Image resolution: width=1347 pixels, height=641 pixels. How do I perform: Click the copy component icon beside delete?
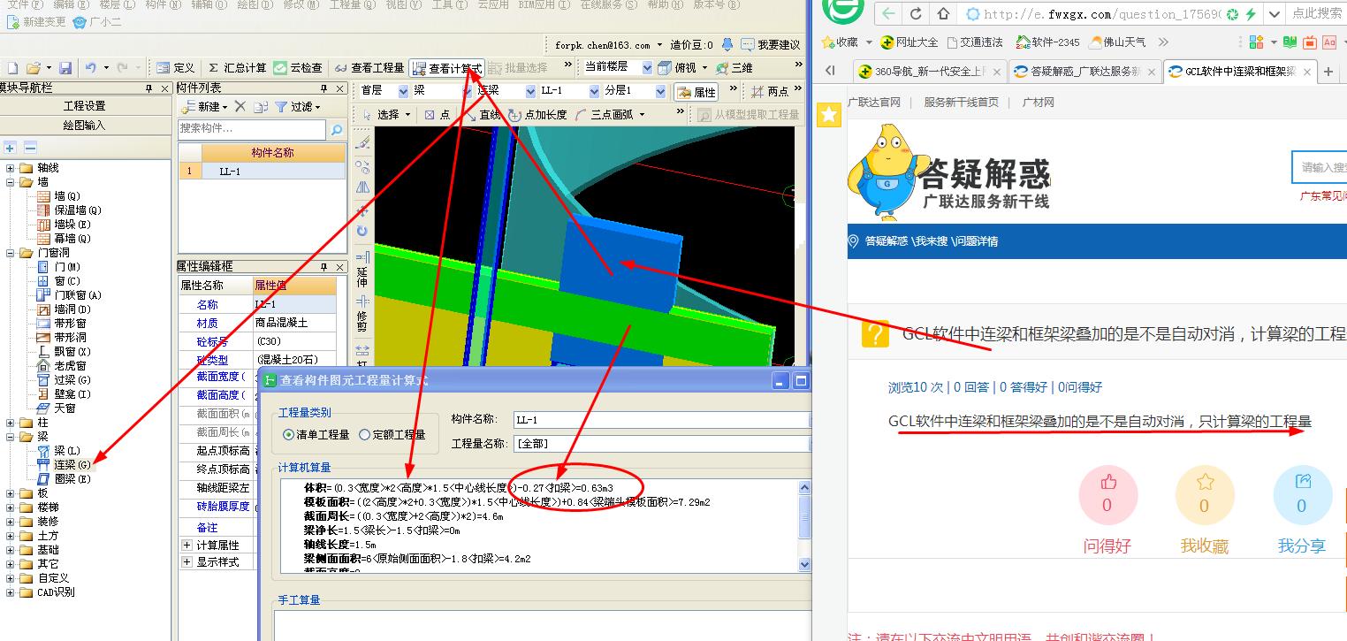pyautogui.click(x=261, y=107)
